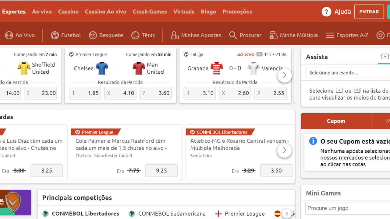
Task: Open the Bingo menu item
Action: pyautogui.click(x=208, y=12)
